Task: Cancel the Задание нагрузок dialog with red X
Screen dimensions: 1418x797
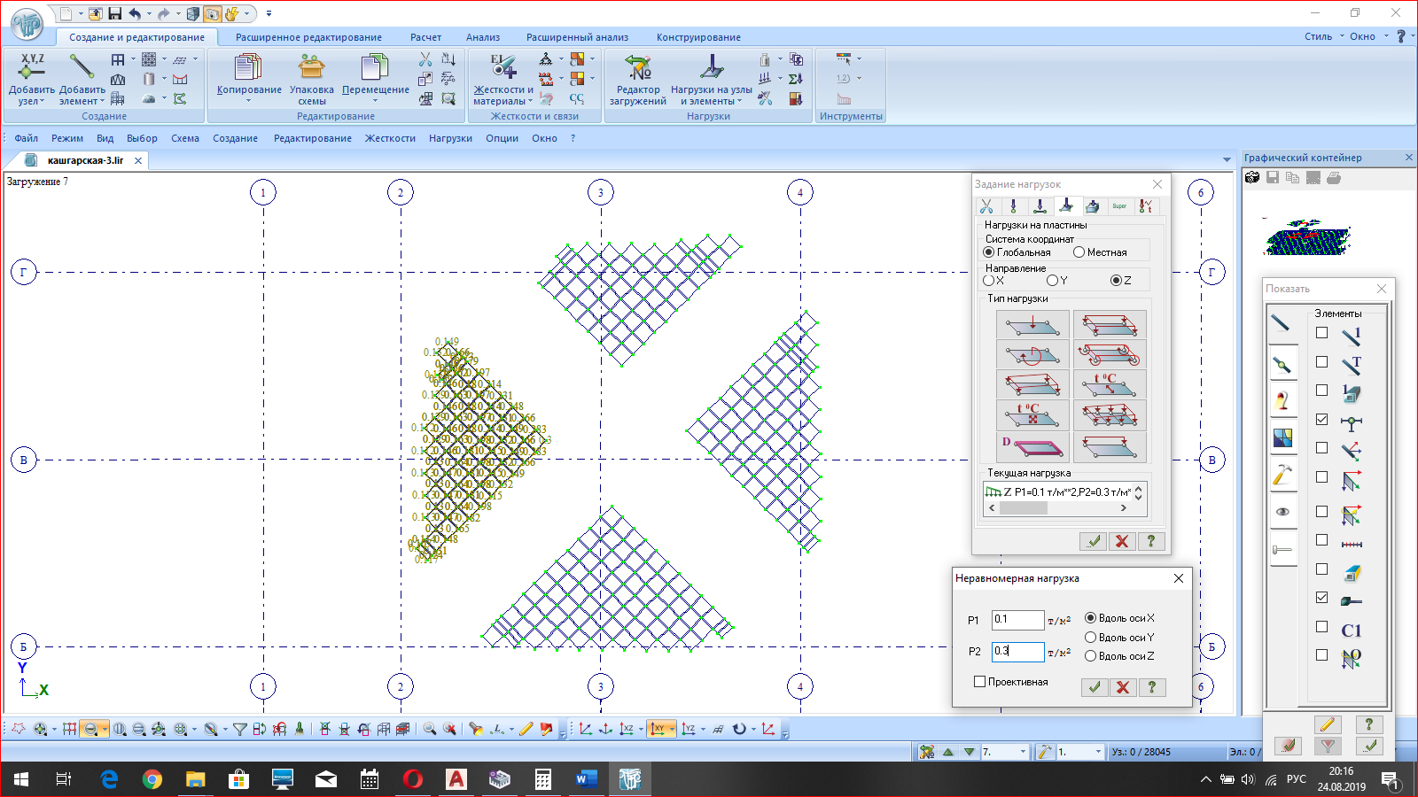Action: [x=1122, y=541]
